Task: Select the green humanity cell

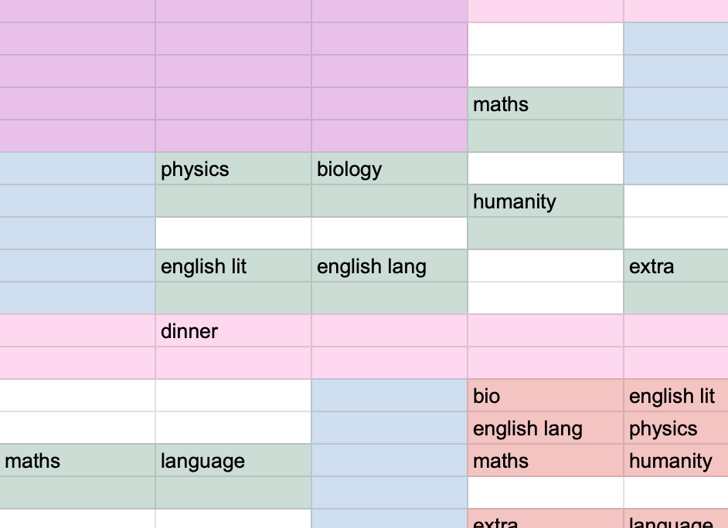Action: point(545,201)
